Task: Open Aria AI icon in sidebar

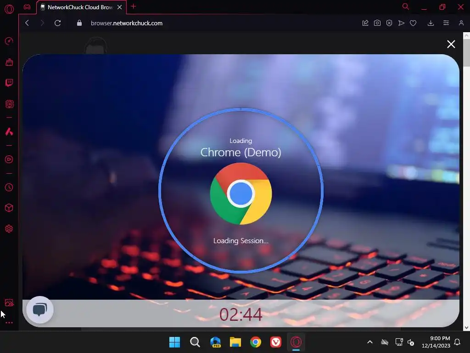Action: [9, 131]
